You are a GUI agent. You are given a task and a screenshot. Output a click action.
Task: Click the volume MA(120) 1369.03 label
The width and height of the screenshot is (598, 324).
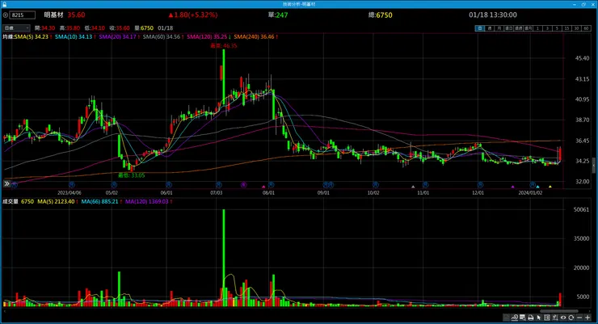tap(149, 201)
